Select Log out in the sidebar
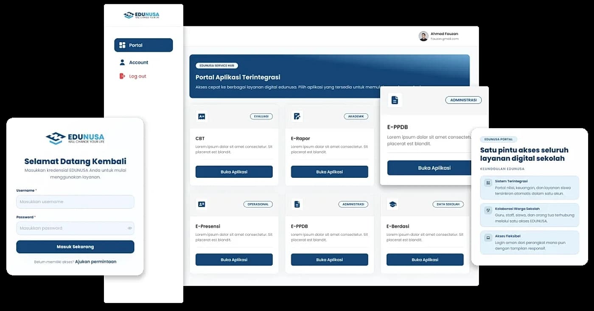Image resolution: width=594 pixels, height=311 pixels. pos(133,76)
